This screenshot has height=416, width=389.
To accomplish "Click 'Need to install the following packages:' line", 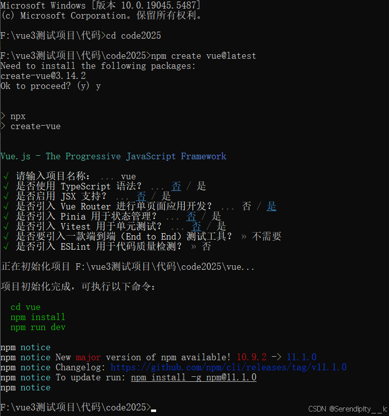I will (98, 66).
